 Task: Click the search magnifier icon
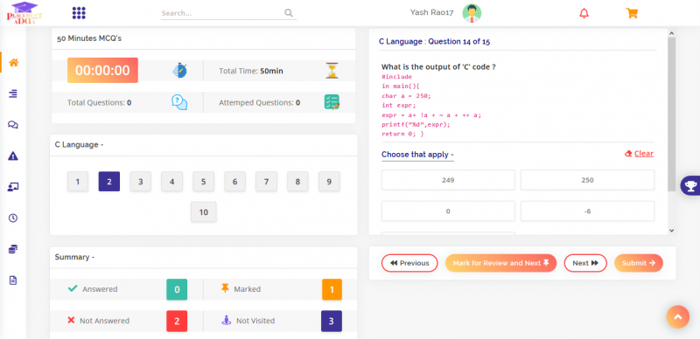[x=289, y=13]
